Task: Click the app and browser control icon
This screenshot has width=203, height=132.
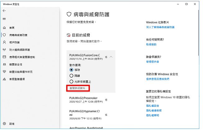Action: click(x=4, y=57)
